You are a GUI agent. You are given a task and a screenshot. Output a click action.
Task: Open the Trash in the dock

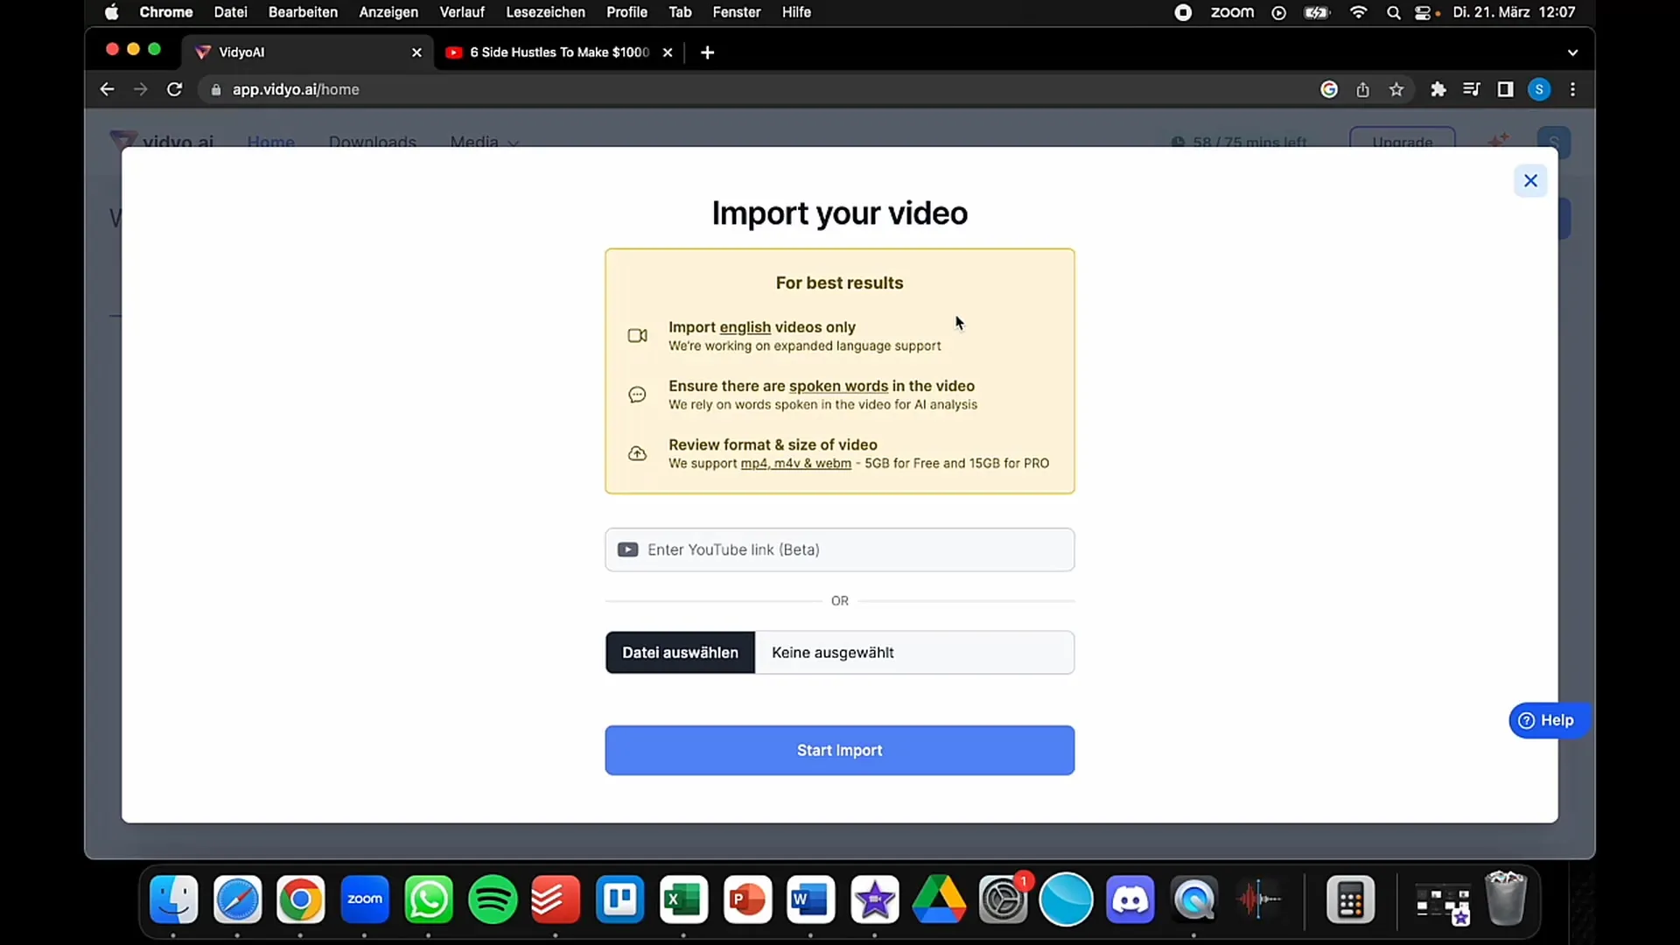[1506, 899]
